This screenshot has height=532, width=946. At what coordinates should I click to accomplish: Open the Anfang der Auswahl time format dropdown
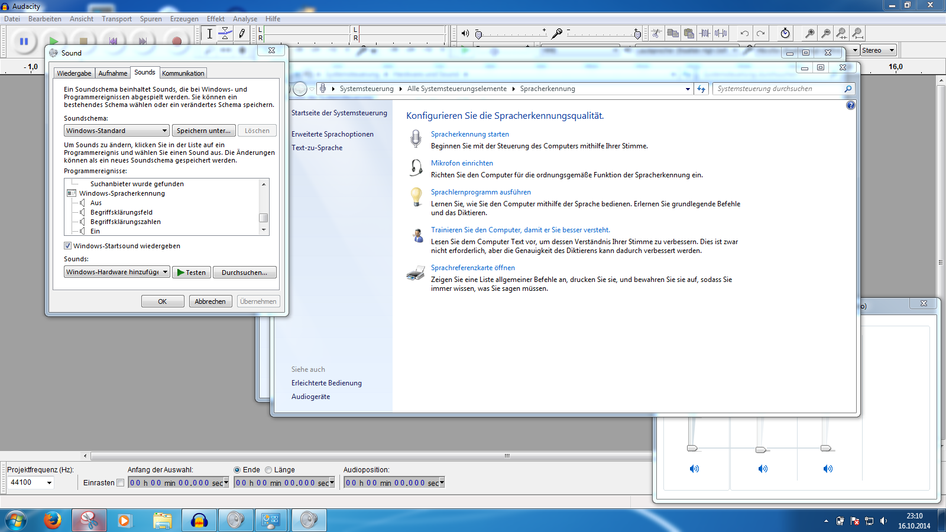point(226,482)
